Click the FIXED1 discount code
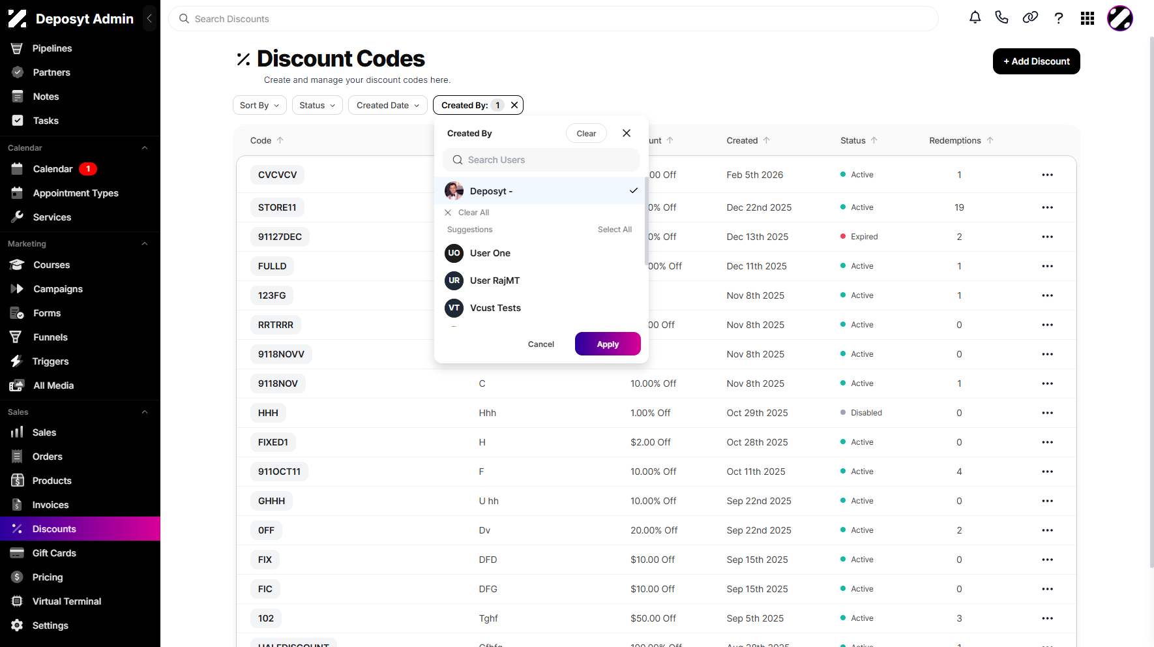The image size is (1154, 647). point(273,442)
